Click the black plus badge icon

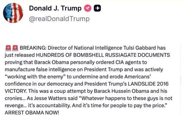pos(97,8)
